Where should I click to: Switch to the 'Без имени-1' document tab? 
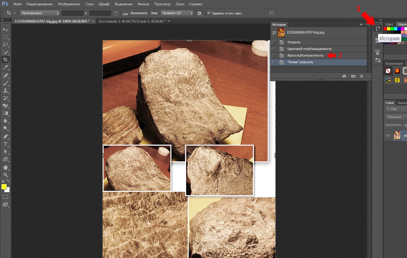click(132, 21)
